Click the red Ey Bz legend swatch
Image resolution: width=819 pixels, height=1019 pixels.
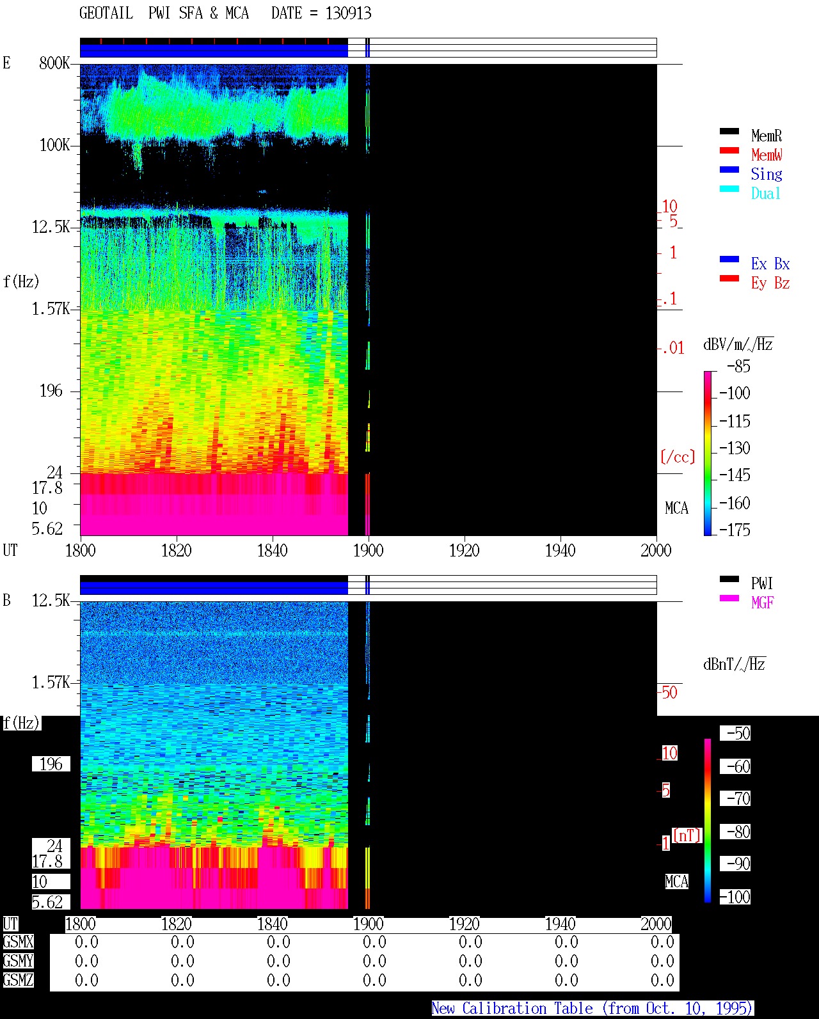click(x=729, y=278)
